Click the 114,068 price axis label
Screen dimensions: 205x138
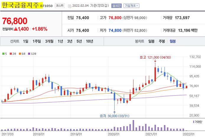tap(195, 67)
